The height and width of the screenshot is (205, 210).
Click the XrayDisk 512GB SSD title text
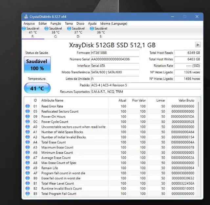[x=112, y=45]
